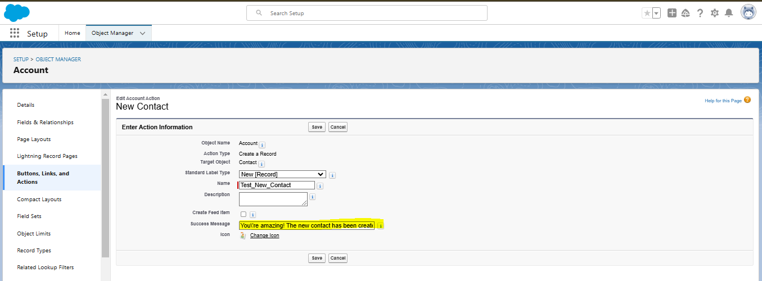762x281 pixels.
Task: Click the OBJECT MANAGER breadcrumb link
Action: point(58,59)
